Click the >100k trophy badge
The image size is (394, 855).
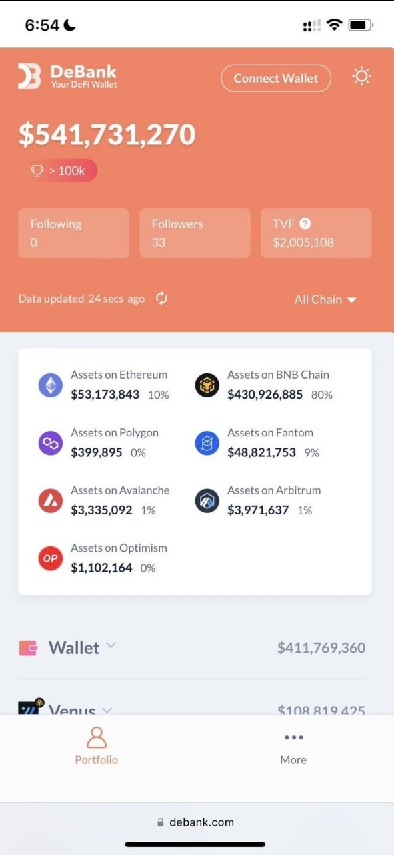click(58, 170)
